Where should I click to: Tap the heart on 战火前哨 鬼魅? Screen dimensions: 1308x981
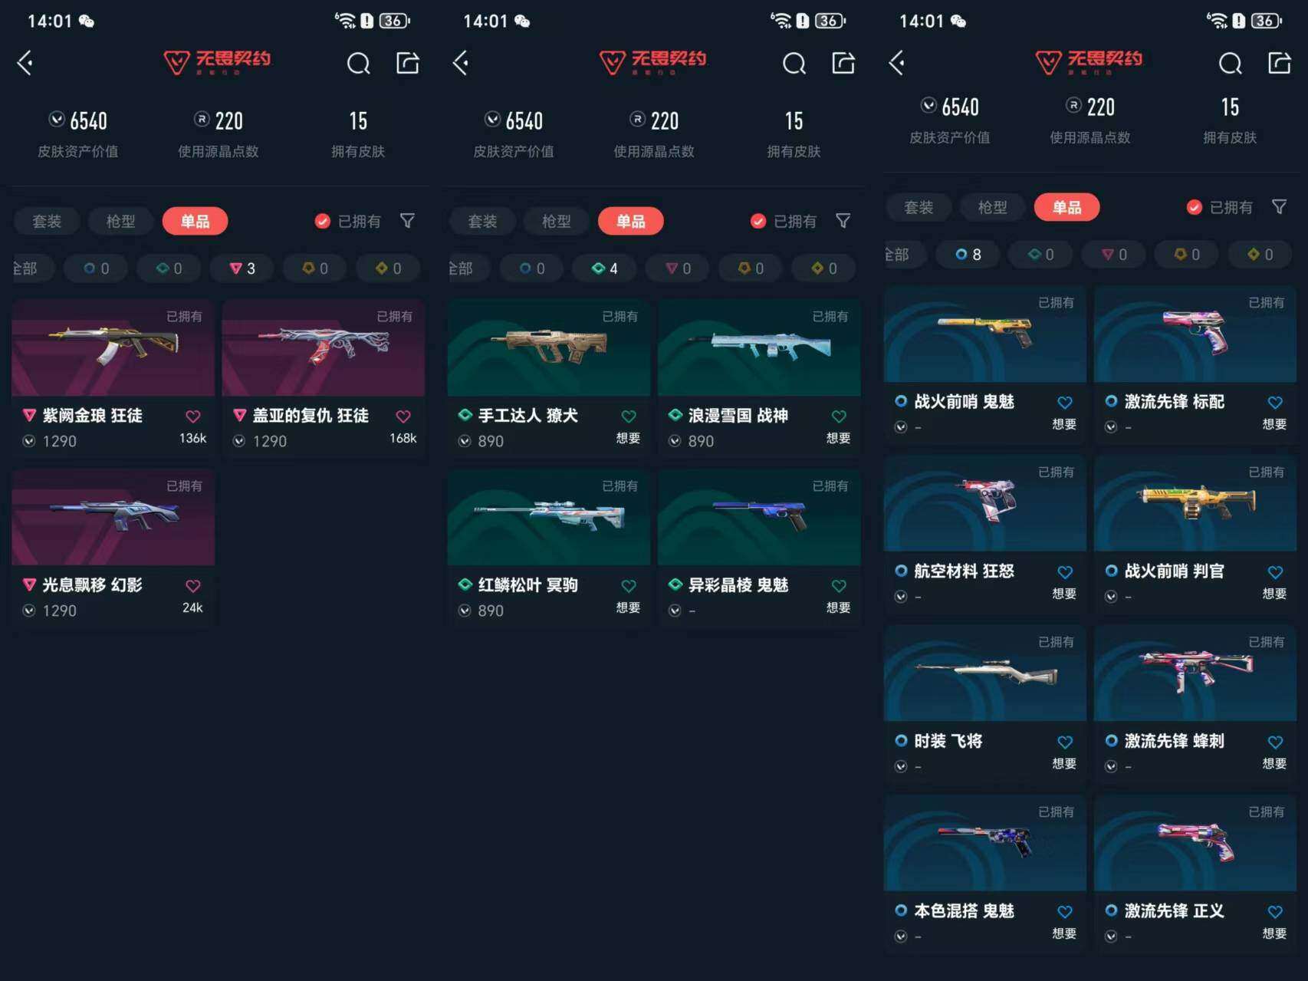[1065, 402]
